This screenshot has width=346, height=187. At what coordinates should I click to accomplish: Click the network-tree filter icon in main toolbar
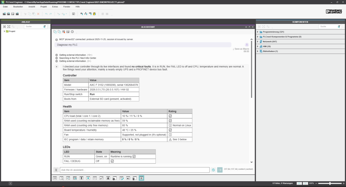point(86,14)
